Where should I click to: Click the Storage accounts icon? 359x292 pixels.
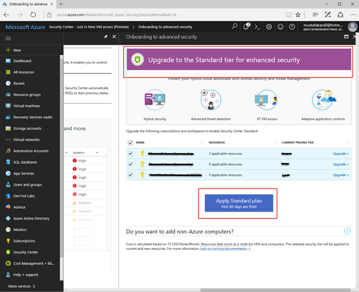[x=8, y=128]
